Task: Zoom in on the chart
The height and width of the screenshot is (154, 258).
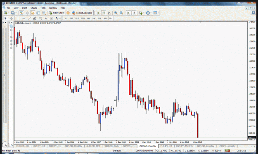Action: pyautogui.click(x=116, y=13)
